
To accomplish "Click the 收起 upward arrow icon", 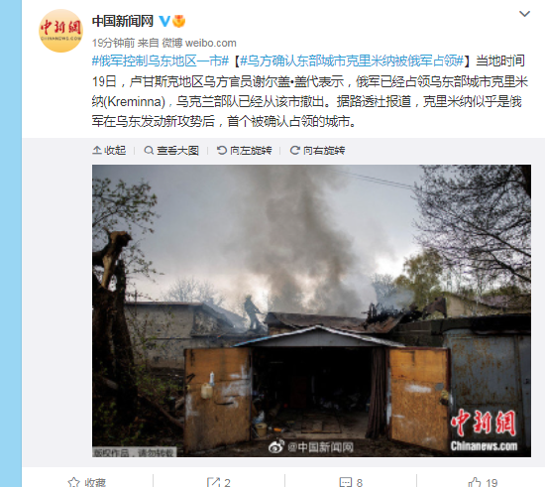I will coord(97,151).
